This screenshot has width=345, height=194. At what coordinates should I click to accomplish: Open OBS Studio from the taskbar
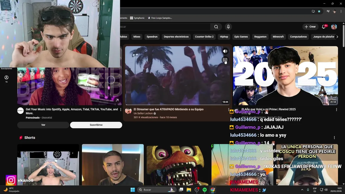(x=197, y=190)
